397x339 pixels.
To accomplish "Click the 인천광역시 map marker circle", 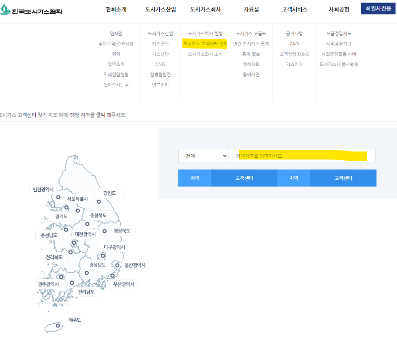I will [58, 197].
